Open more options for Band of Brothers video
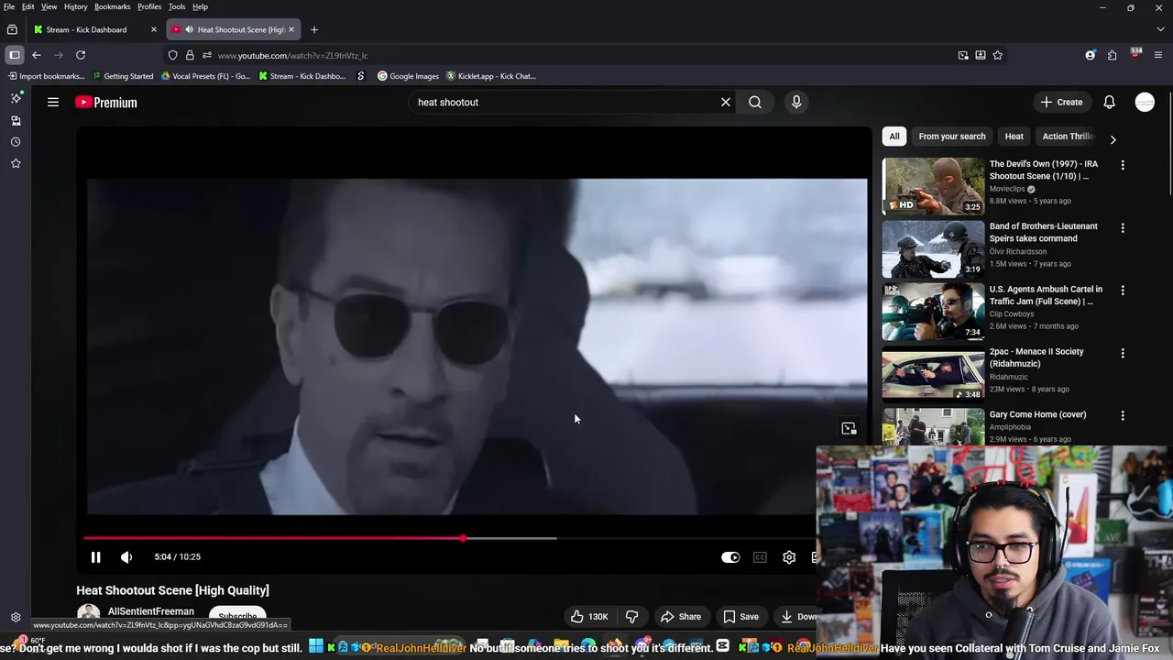This screenshot has width=1173, height=660. [1123, 227]
